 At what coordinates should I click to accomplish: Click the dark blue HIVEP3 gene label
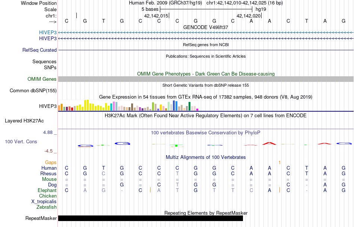pos(48,39)
